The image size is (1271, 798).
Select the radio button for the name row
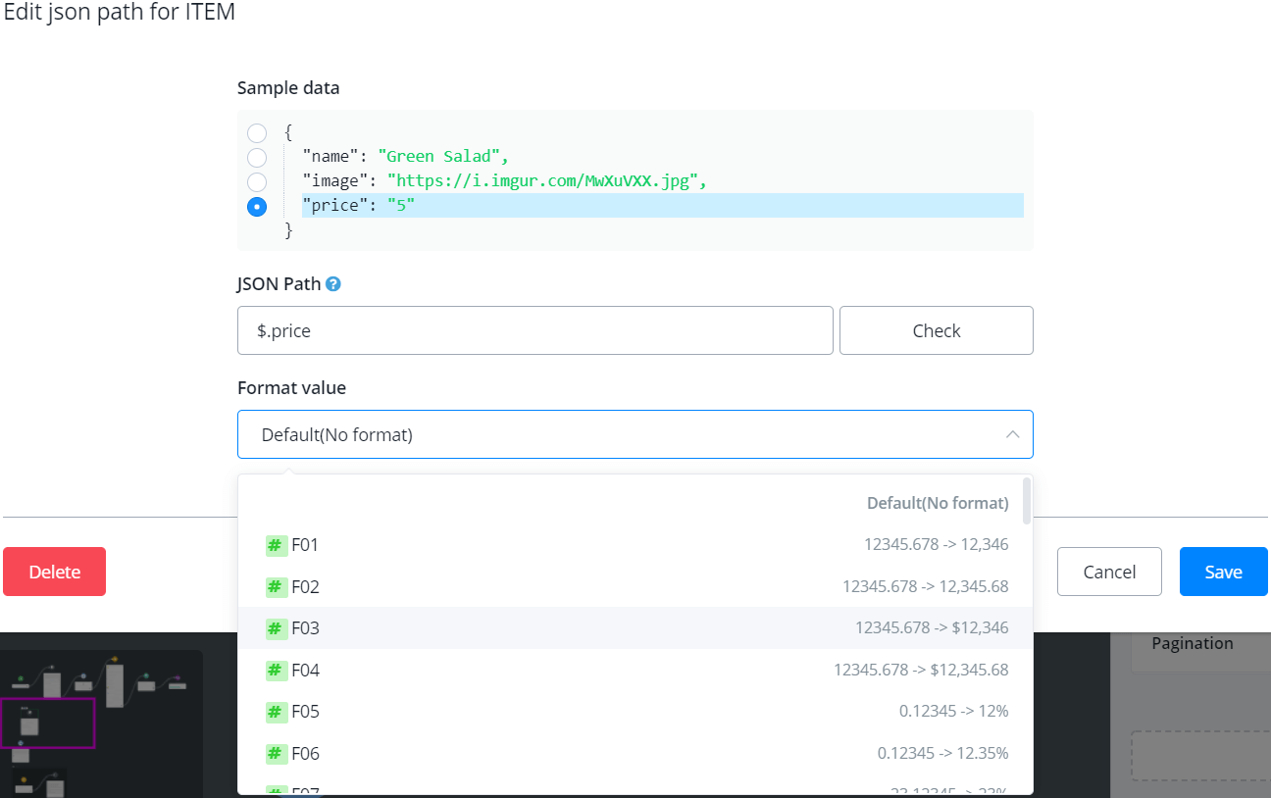257,157
